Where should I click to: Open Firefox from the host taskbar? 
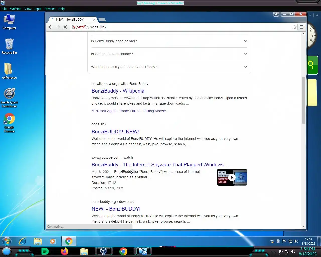(65, 251)
